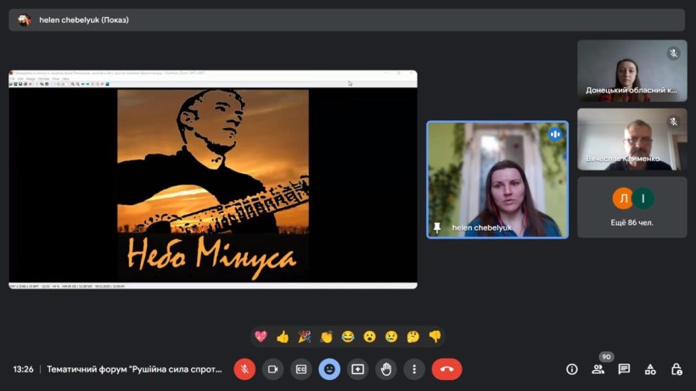The width and height of the screenshot is (696, 391).
Task: Open meeting details info icon
Action: pyautogui.click(x=572, y=369)
